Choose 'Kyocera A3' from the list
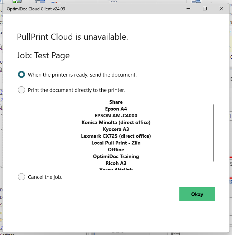 point(116,129)
